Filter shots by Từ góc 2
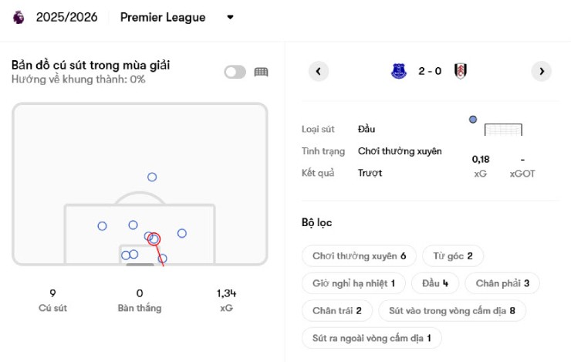The height and width of the screenshot is (362, 571). [453, 255]
